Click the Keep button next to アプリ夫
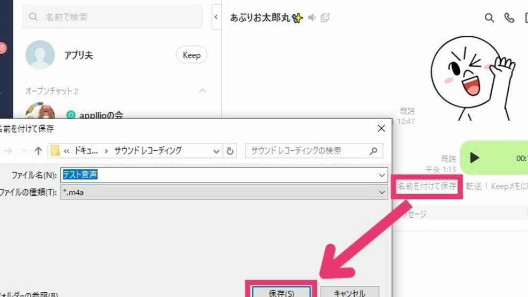Viewport: 528px width, 297px height. coord(191,55)
